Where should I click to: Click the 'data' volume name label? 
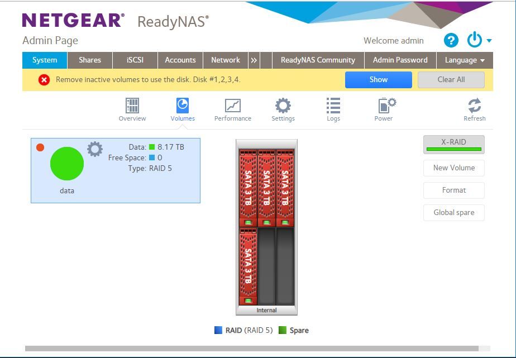point(67,191)
